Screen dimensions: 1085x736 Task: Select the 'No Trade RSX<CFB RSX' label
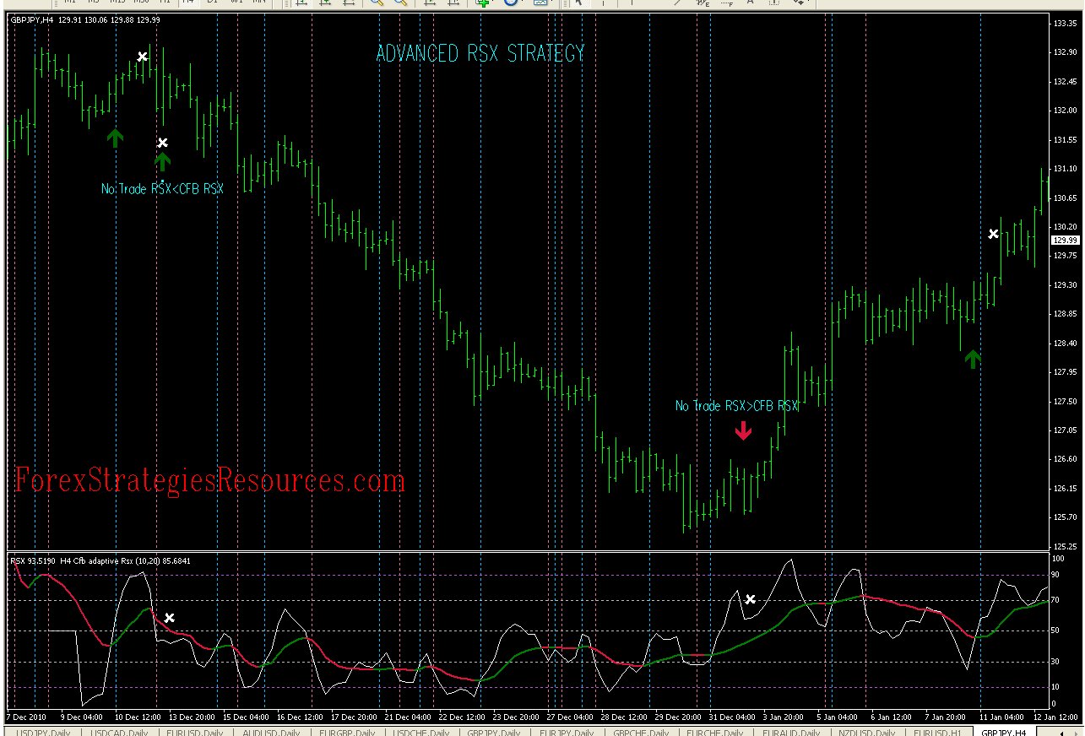point(162,189)
